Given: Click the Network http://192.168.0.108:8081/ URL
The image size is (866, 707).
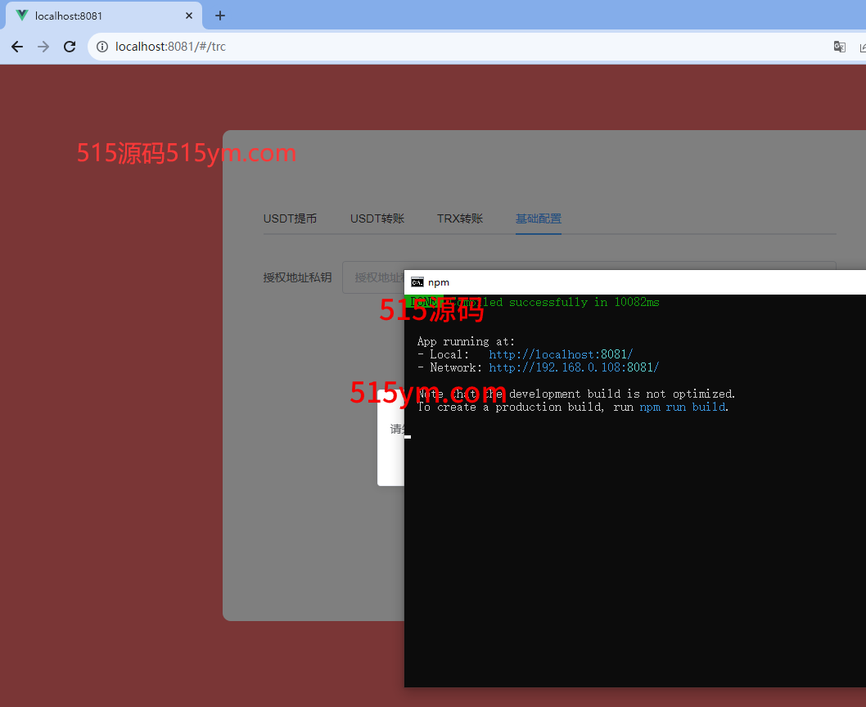Looking at the screenshot, I should click(574, 367).
